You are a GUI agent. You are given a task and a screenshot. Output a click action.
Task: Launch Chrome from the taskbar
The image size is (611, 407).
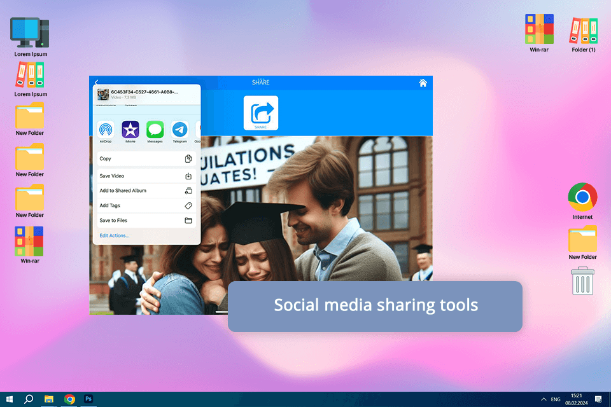69,399
